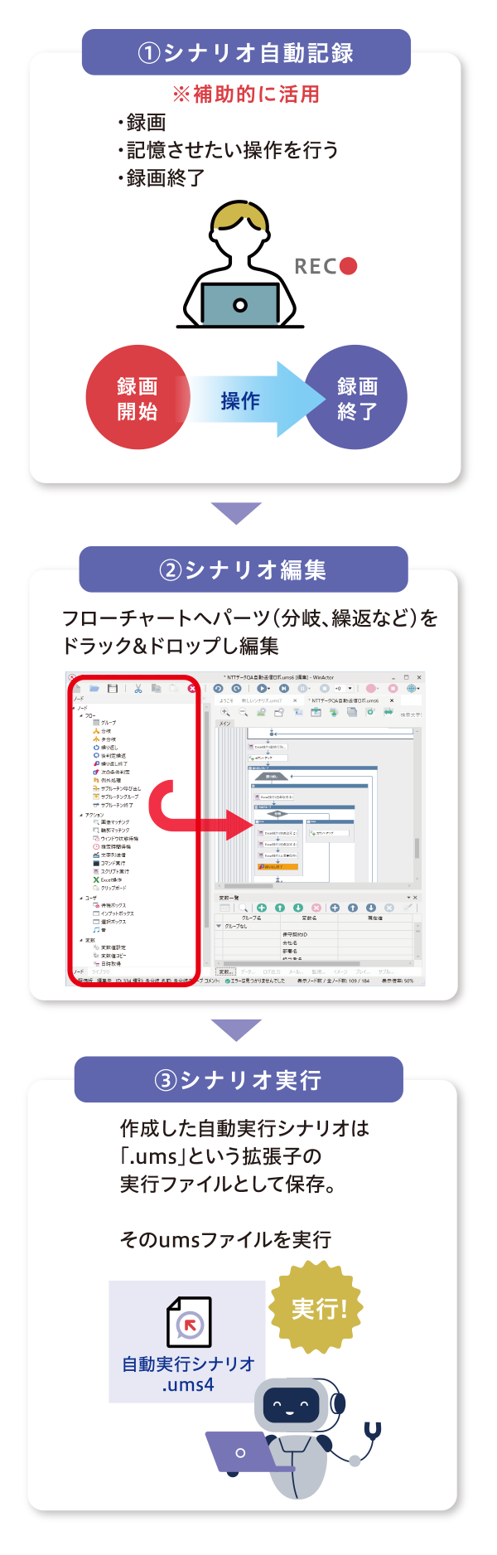Viewport: 497px width, 1555px height.
Task: Click the green up arrow variable icon
Action: coord(280,908)
